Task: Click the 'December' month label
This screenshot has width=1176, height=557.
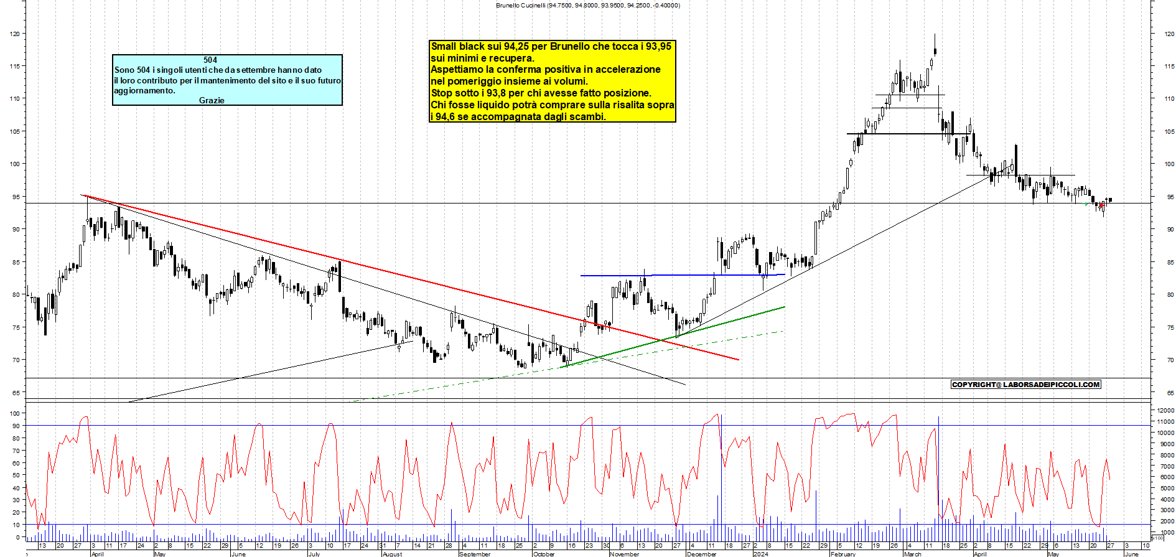Action: [702, 554]
